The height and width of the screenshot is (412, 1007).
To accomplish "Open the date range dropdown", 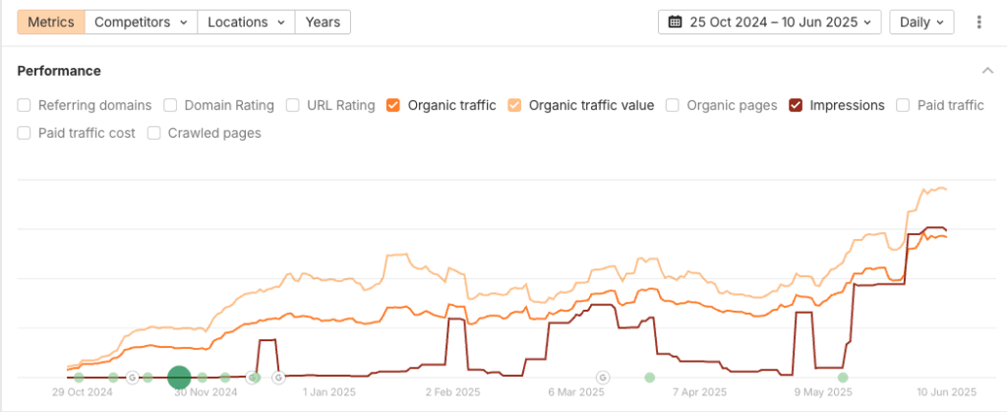I will tap(769, 22).
